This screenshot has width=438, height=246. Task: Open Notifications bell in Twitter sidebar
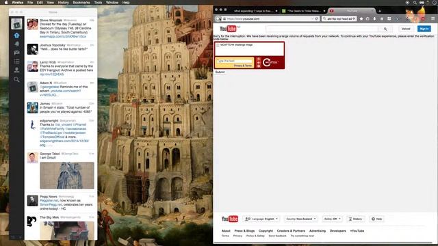(16, 44)
